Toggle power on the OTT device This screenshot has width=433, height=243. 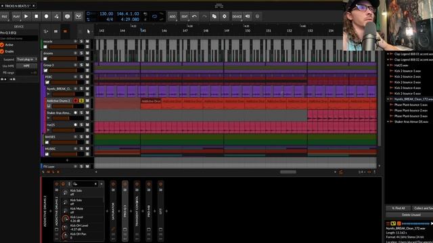161,184
